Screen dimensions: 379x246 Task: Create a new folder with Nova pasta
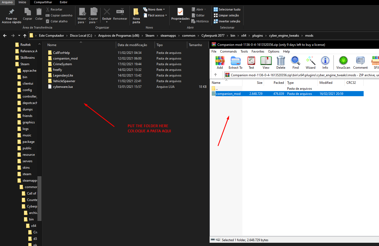click(136, 16)
